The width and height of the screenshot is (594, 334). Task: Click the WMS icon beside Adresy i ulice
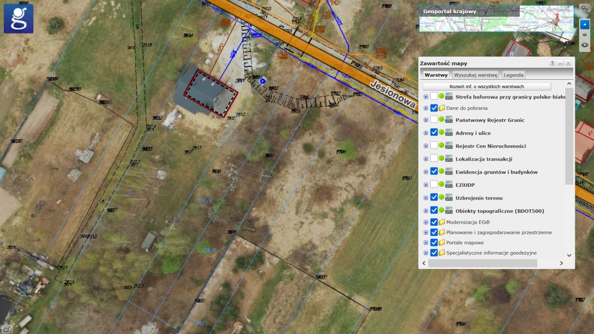click(449, 133)
